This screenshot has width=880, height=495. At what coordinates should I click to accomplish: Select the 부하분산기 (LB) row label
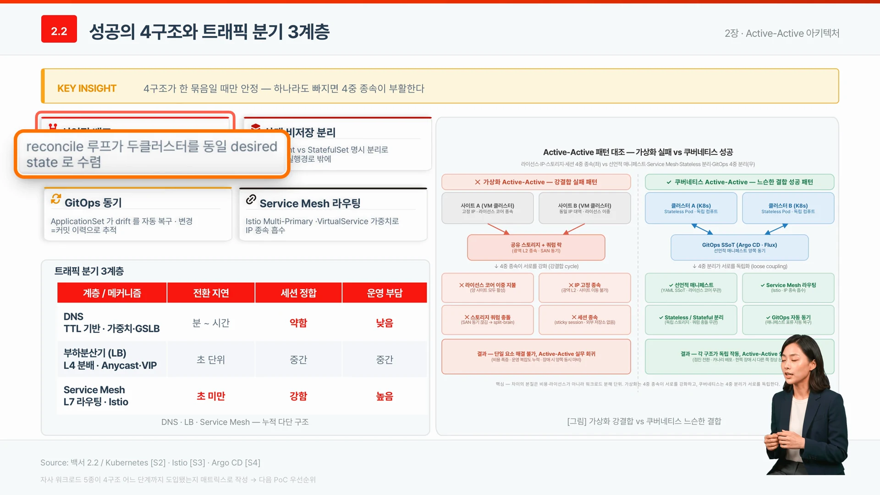[110, 359]
